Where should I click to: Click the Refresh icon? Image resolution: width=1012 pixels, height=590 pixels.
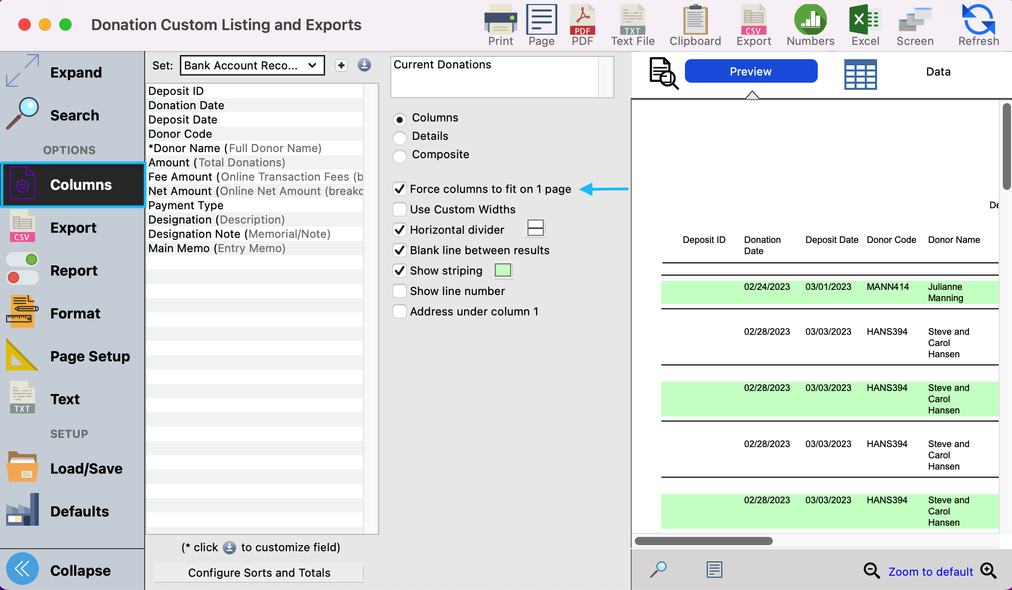tap(978, 26)
